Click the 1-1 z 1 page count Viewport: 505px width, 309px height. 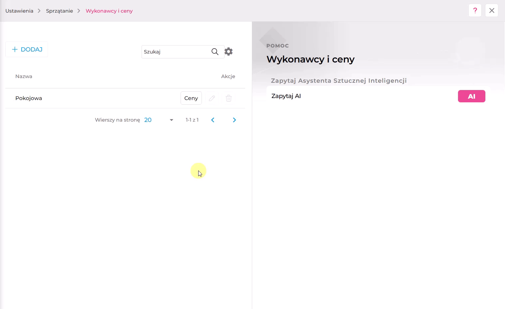[x=192, y=120]
